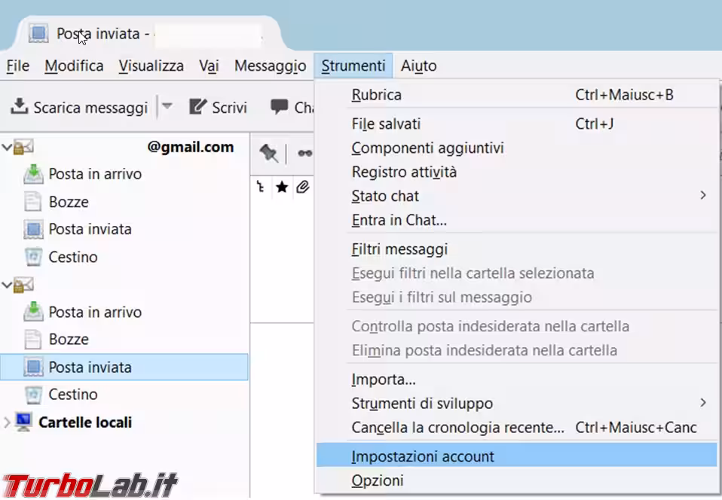Click the attachment paperclip column icon
This screenshot has height=500, width=722.
[x=302, y=187]
